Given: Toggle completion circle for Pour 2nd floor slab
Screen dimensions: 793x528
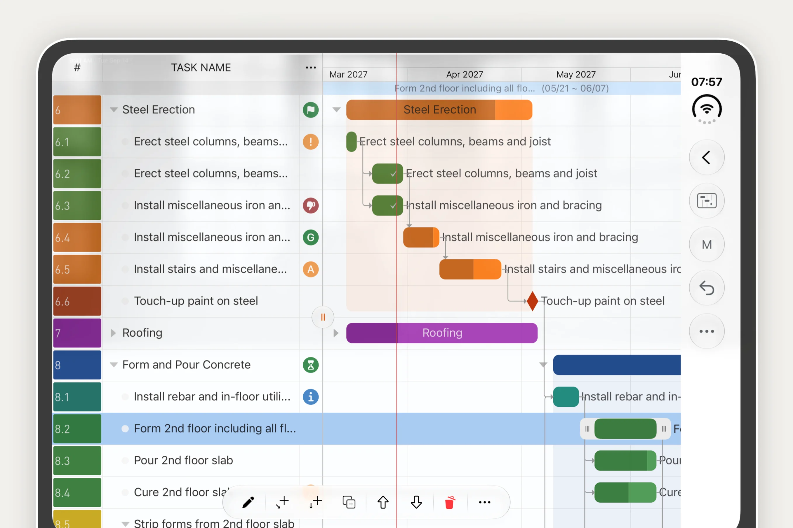Looking at the screenshot, I should (x=125, y=460).
